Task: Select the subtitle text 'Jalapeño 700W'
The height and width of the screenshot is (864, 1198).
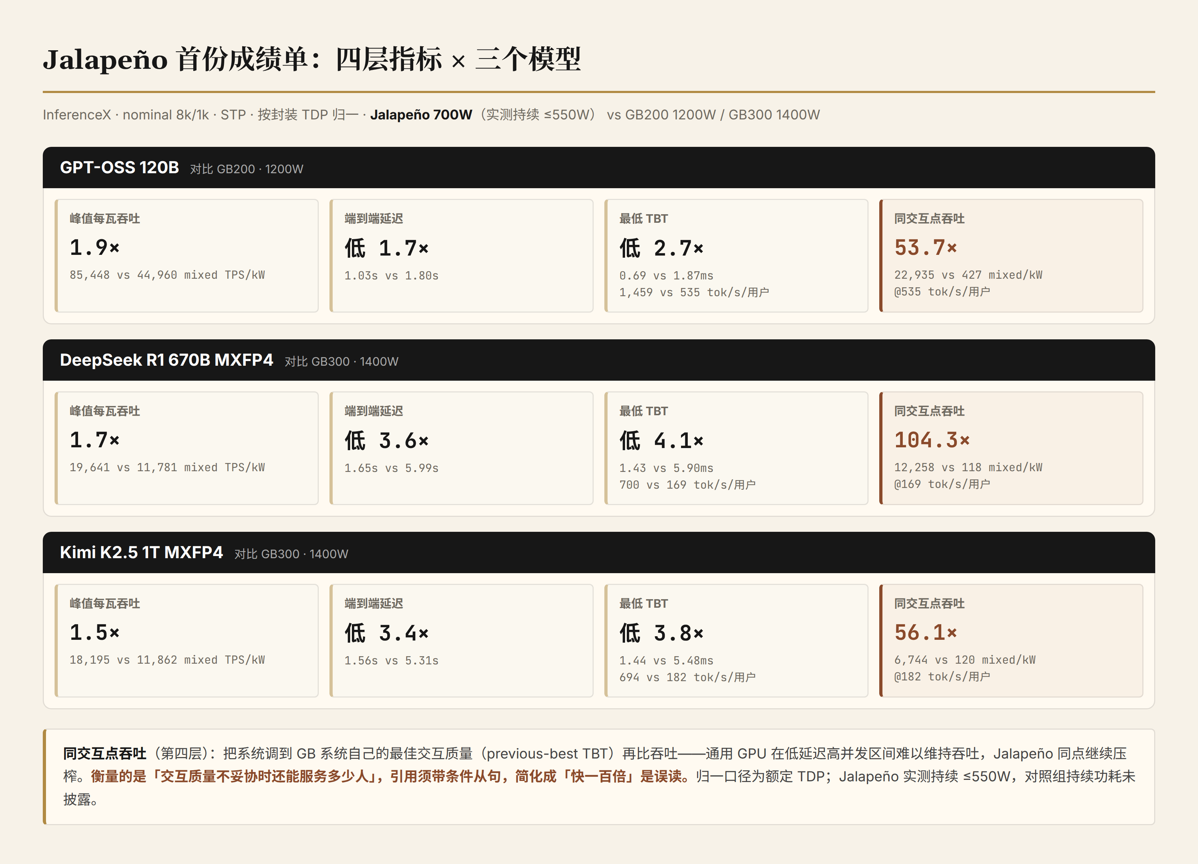Action: (421, 115)
